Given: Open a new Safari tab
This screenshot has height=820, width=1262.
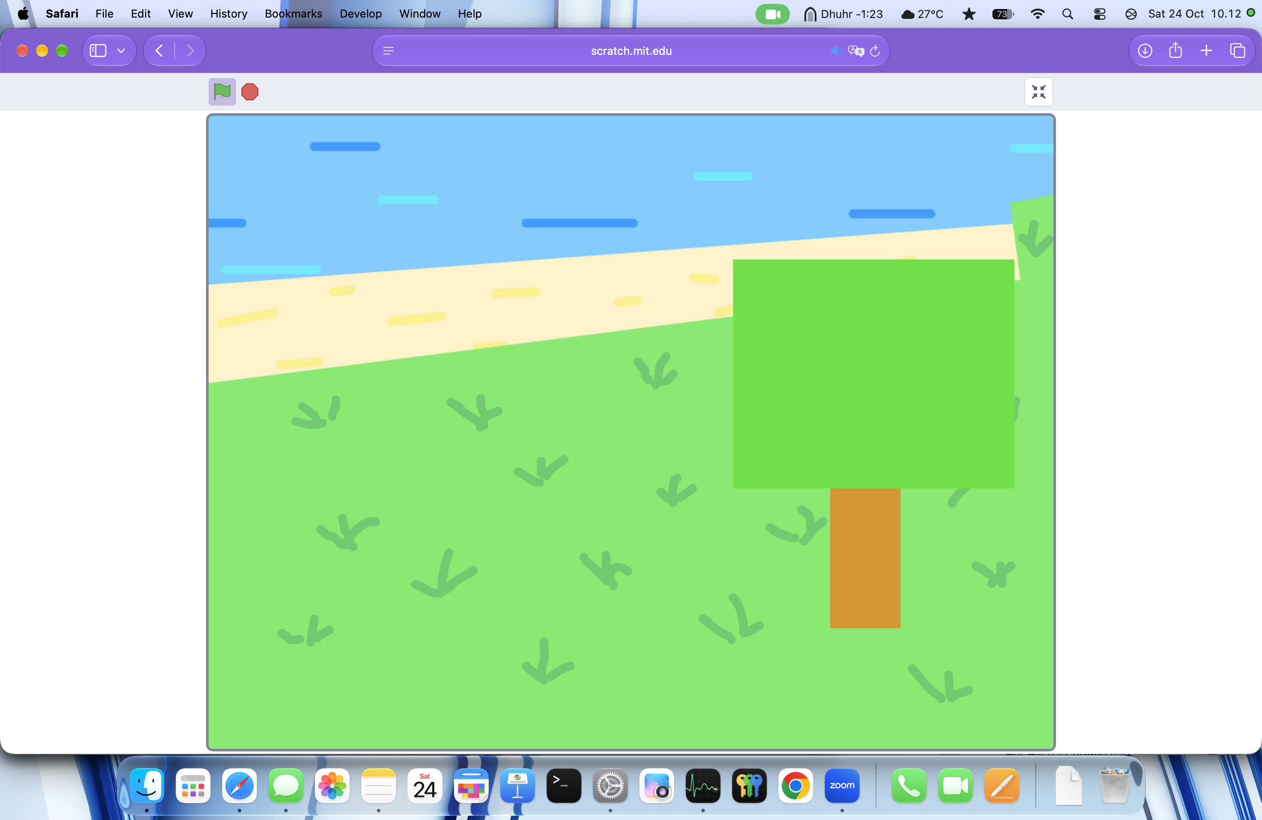Looking at the screenshot, I should pyautogui.click(x=1206, y=51).
